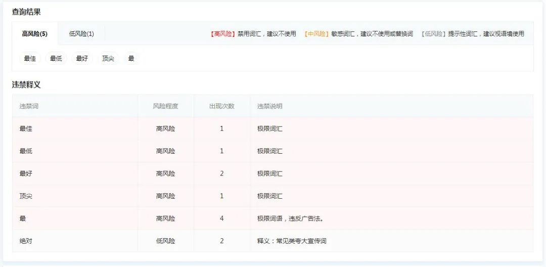Select the 最佳 word tag

[x=30, y=59]
